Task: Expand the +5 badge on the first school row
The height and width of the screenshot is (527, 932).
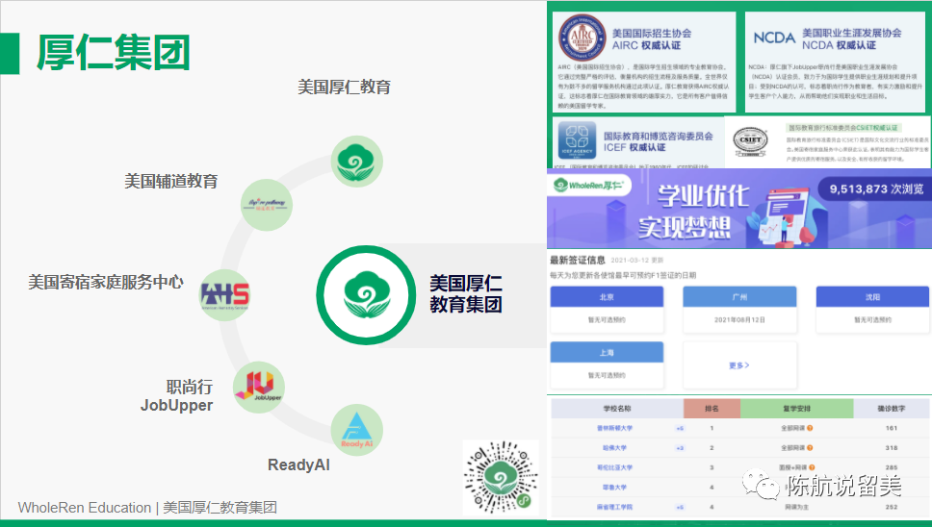Action: point(680,428)
